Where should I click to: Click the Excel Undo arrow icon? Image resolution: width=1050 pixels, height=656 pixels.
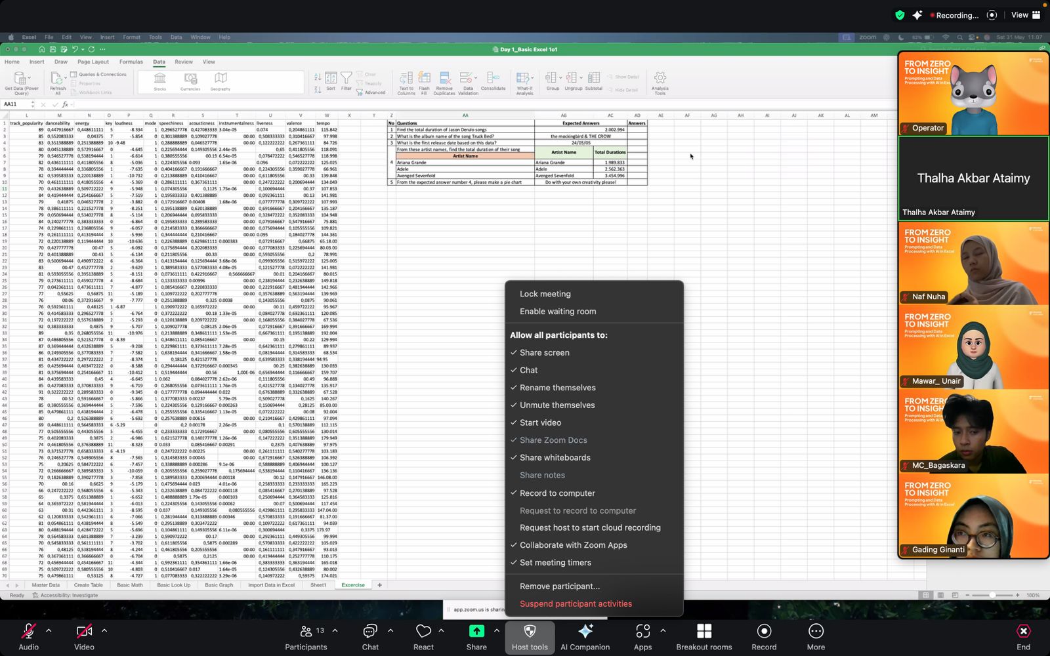[75, 49]
